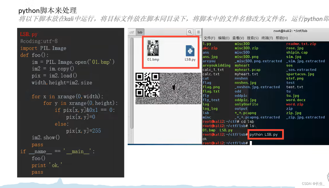Click 'word.zip' in terminal listing
Image resolution: width=329 pixels, height=188 pixels.
[295, 104]
